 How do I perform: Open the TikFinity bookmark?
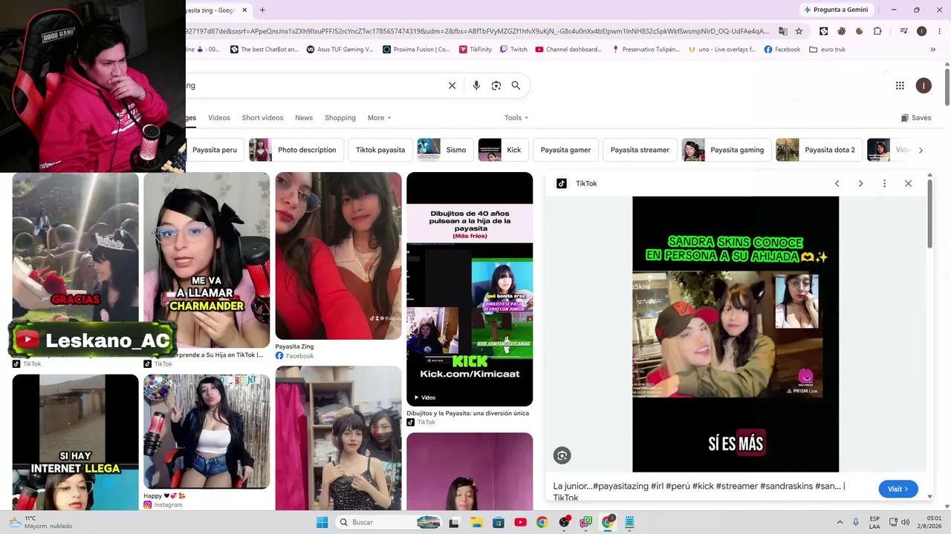[x=475, y=50]
